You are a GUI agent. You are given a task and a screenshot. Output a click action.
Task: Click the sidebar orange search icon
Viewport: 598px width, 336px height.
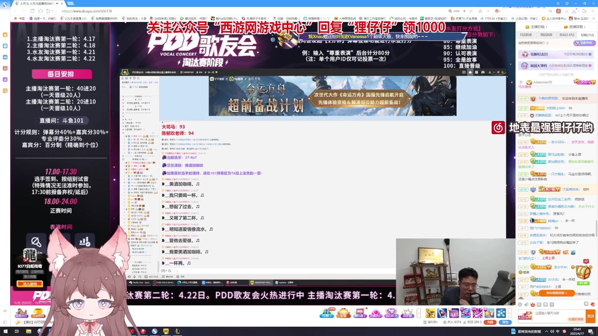click(5, 91)
